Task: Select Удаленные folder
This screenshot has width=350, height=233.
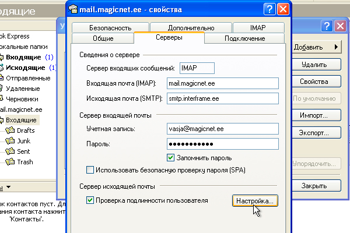Action: (x=23, y=89)
